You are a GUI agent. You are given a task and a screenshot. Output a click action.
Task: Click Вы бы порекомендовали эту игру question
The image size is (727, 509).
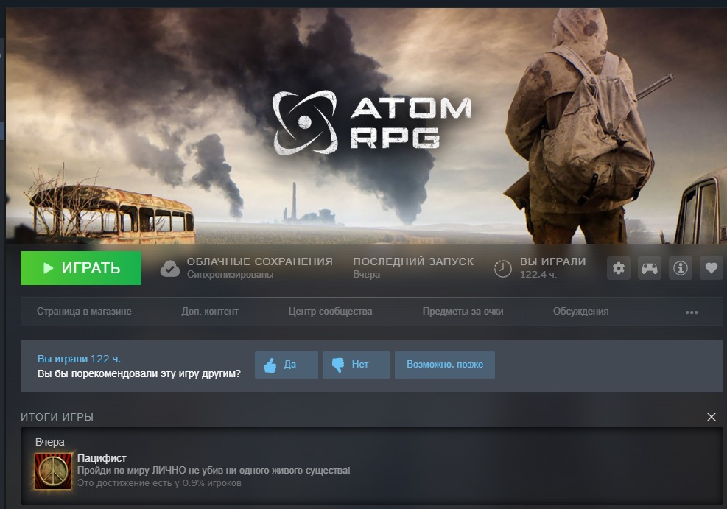coord(139,373)
